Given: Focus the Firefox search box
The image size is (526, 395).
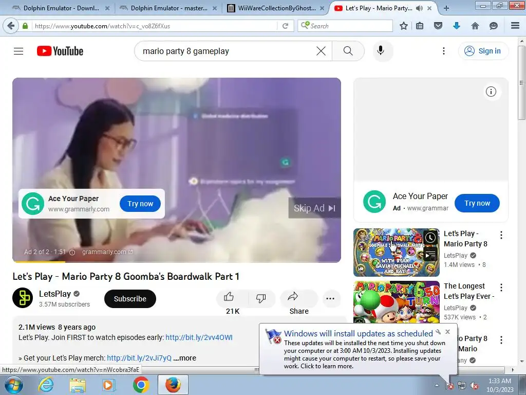Looking at the screenshot, I should pyautogui.click(x=345, y=26).
